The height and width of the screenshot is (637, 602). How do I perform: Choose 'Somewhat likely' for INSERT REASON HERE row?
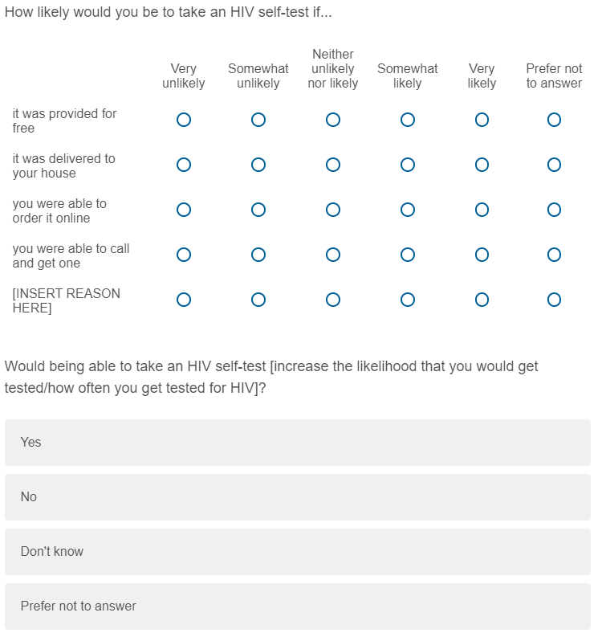(408, 300)
